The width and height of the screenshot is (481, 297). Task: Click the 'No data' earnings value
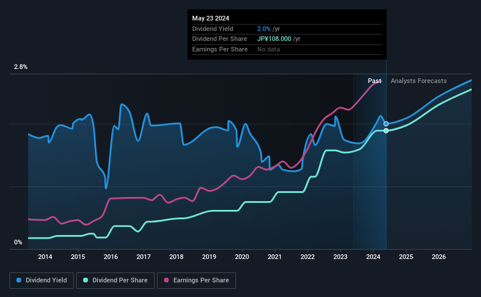click(268, 49)
